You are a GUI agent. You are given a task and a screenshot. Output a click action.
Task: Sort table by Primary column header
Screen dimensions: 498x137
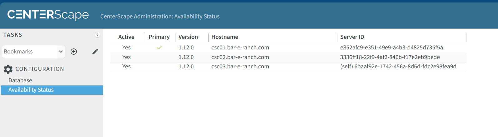(x=159, y=37)
